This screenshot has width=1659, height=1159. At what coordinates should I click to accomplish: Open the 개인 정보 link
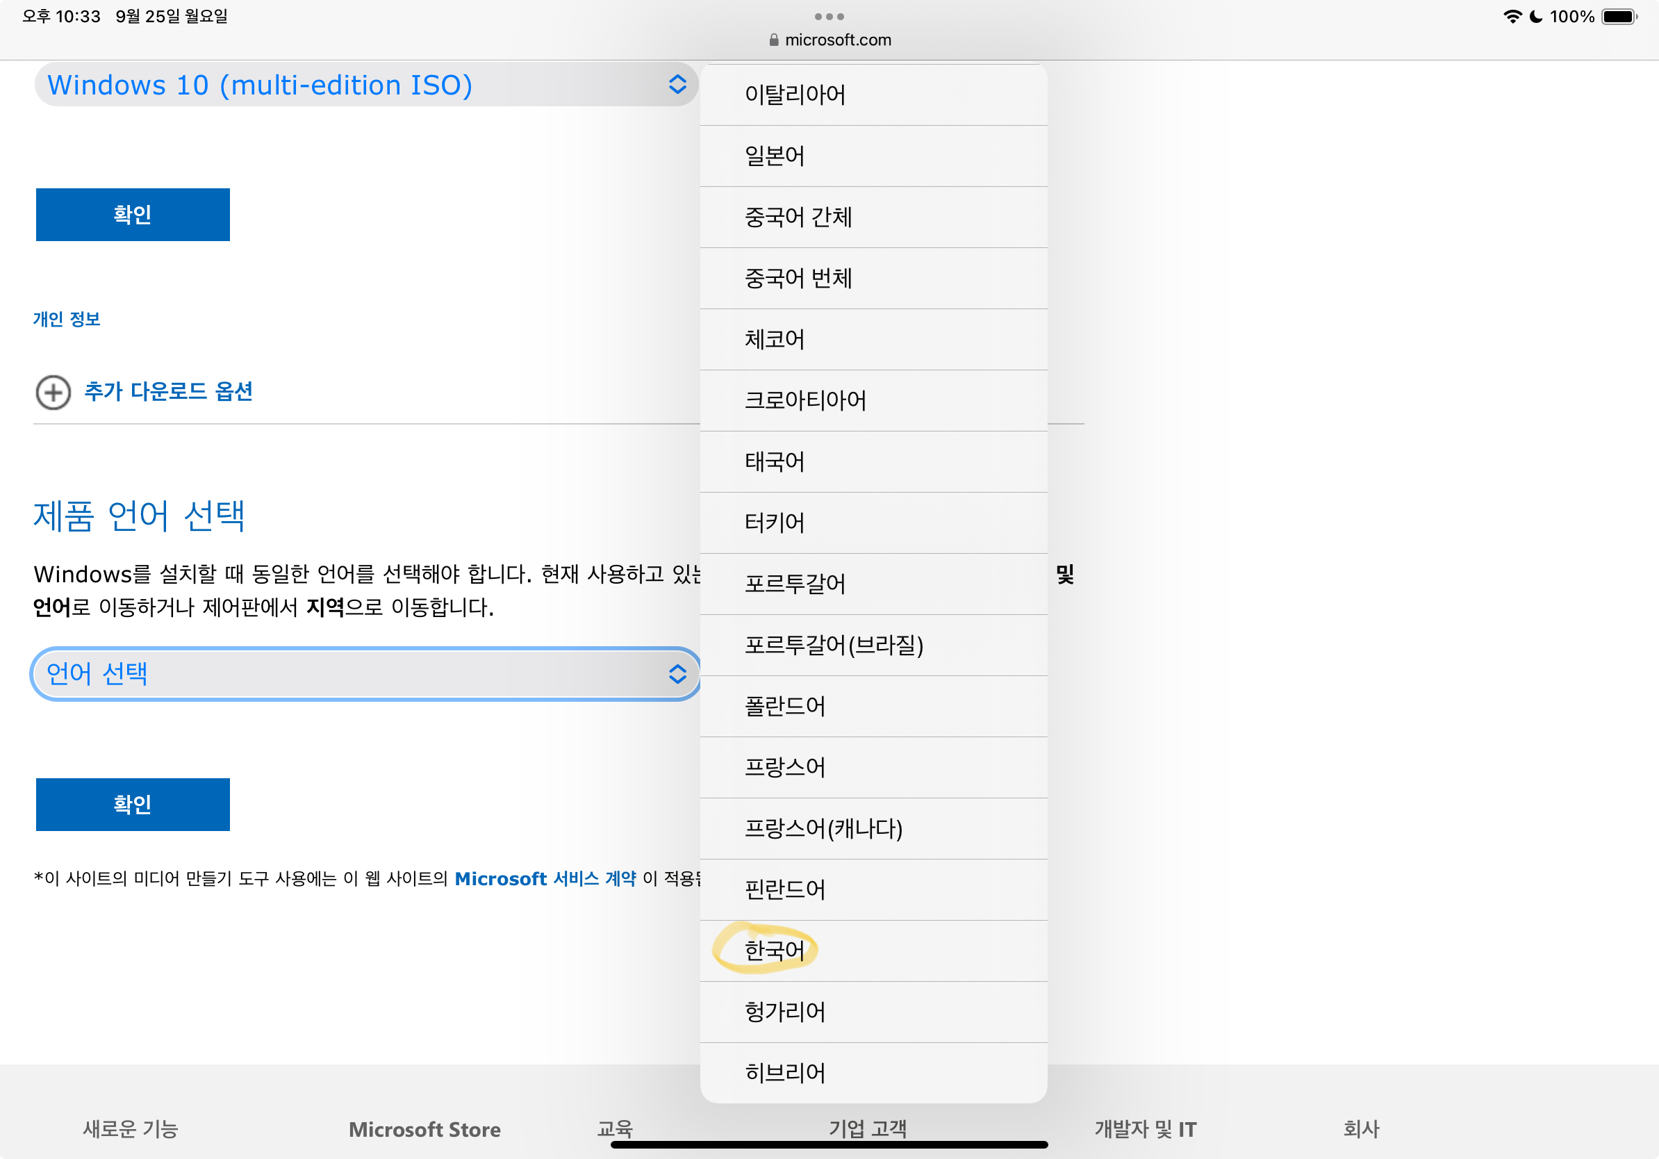(67, 319)
